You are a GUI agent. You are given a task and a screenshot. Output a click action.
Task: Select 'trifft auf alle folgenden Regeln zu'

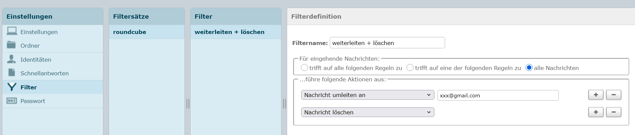point(304,68)
